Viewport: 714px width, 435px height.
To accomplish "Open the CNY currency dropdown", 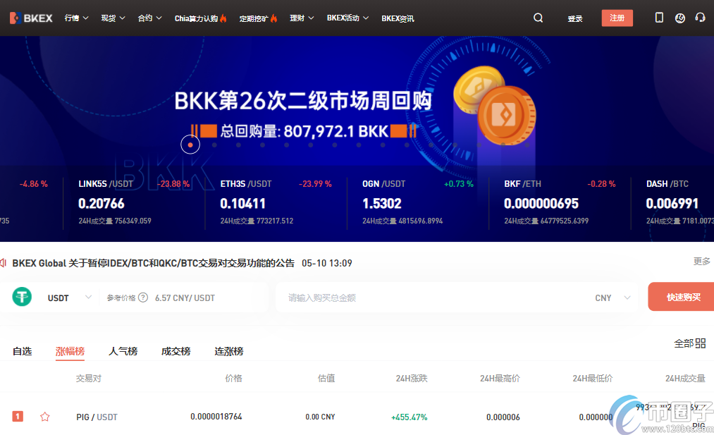I will point(627,298).
